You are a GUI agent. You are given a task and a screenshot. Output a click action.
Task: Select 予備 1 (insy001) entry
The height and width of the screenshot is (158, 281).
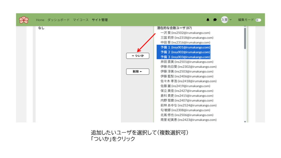point(185,47)
